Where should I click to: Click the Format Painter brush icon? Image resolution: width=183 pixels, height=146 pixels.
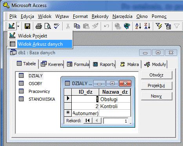click(95, 26)
